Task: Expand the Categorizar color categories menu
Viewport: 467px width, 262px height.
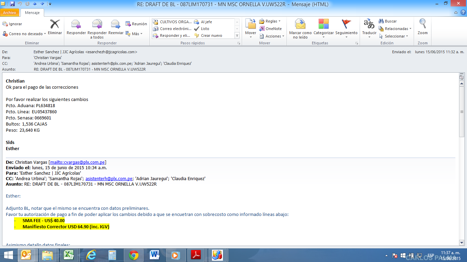Action: tap(323, 25)
